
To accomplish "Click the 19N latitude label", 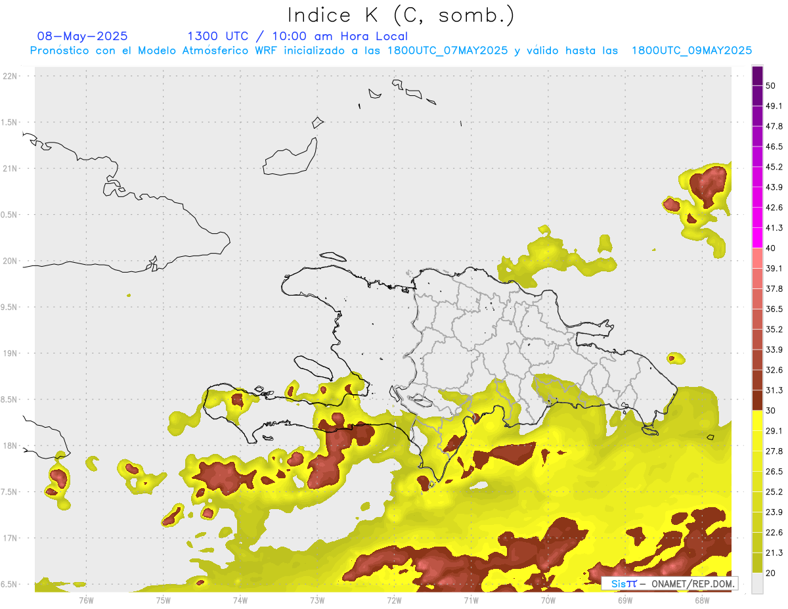I will pyautogui.click(x=10, y=353).
